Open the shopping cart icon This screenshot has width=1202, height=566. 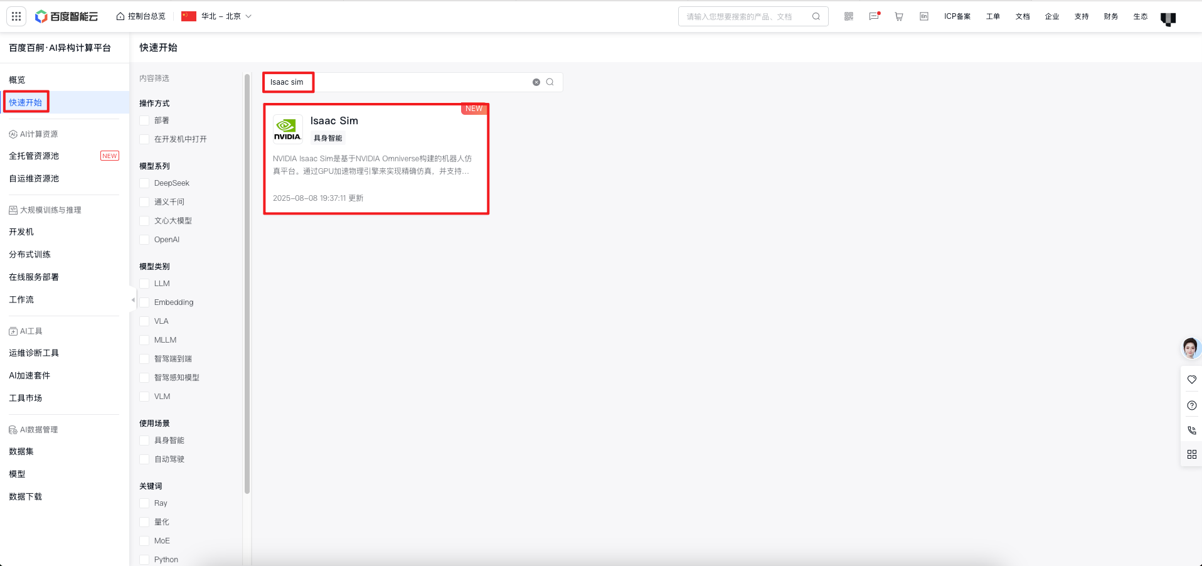[x=899, y=16]
